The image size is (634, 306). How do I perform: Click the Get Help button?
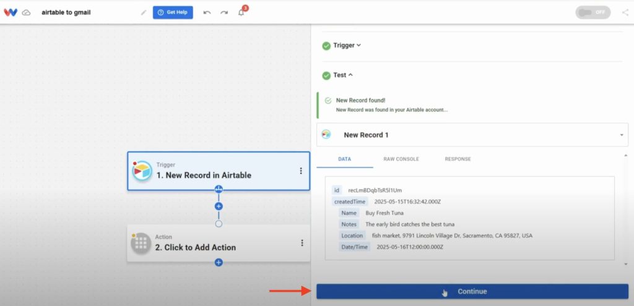tap(173, 12)
